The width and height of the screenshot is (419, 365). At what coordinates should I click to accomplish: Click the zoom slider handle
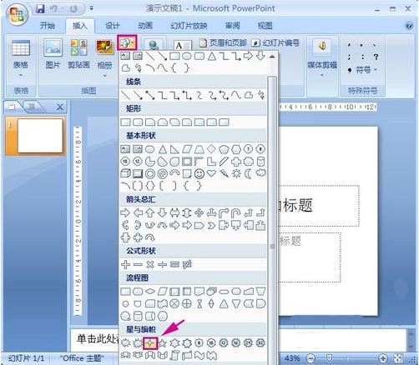pyautogui.click(x=329, y=357)
